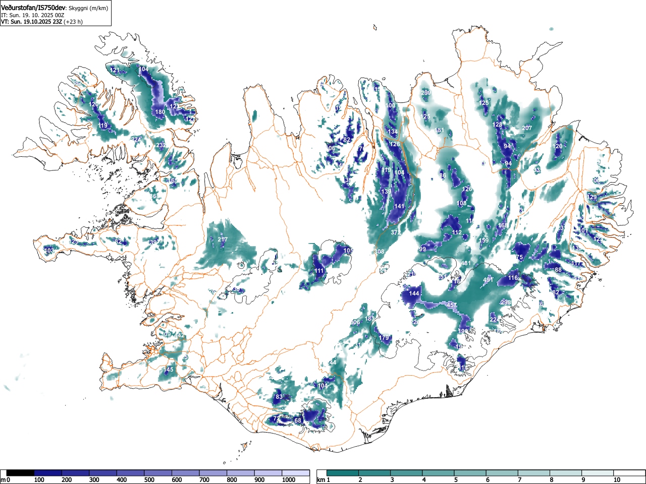Click the 179 visibility value
646x484 pixels.
385,338
